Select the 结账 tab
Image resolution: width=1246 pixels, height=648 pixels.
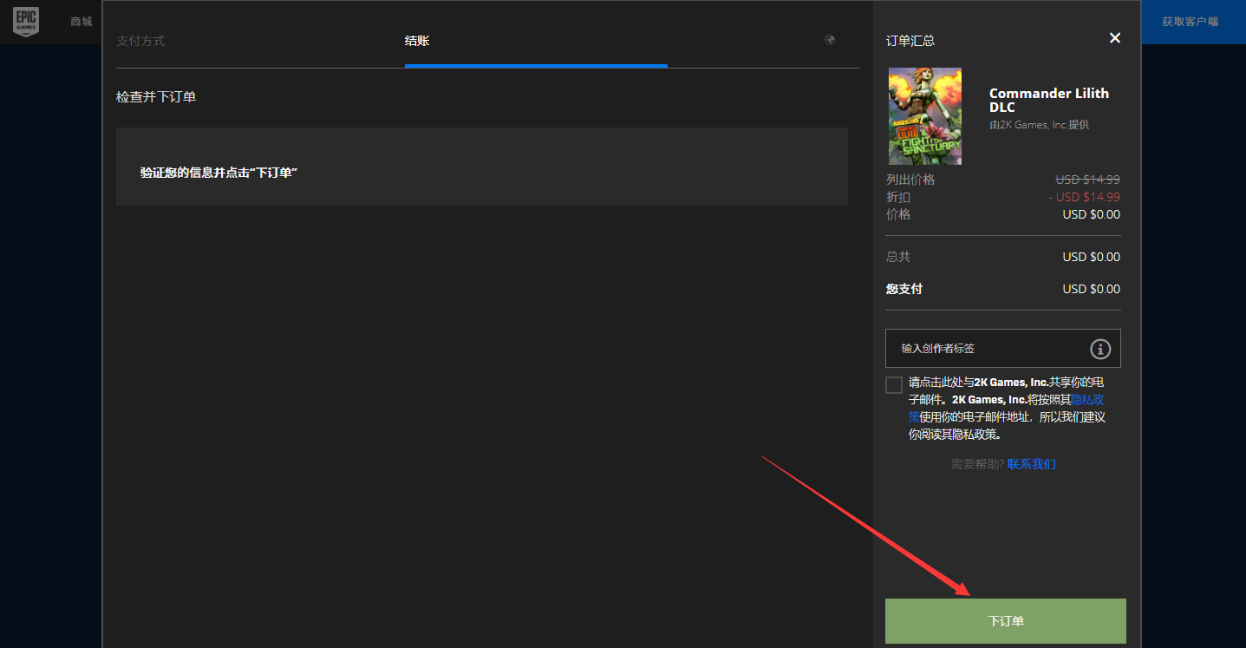pyautogui.click(x=417, y=41)
